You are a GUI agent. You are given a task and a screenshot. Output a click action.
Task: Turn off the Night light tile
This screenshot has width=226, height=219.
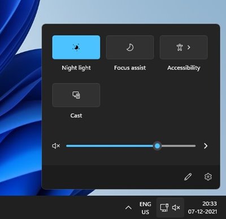(76, 47)
